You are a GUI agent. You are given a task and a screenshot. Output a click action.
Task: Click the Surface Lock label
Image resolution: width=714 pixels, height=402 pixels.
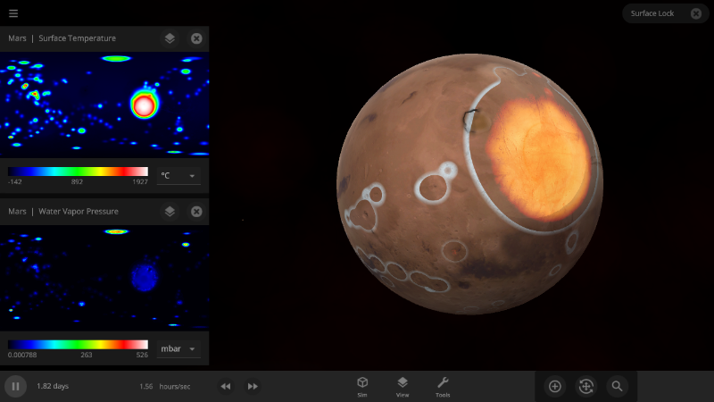pos(652,13)
